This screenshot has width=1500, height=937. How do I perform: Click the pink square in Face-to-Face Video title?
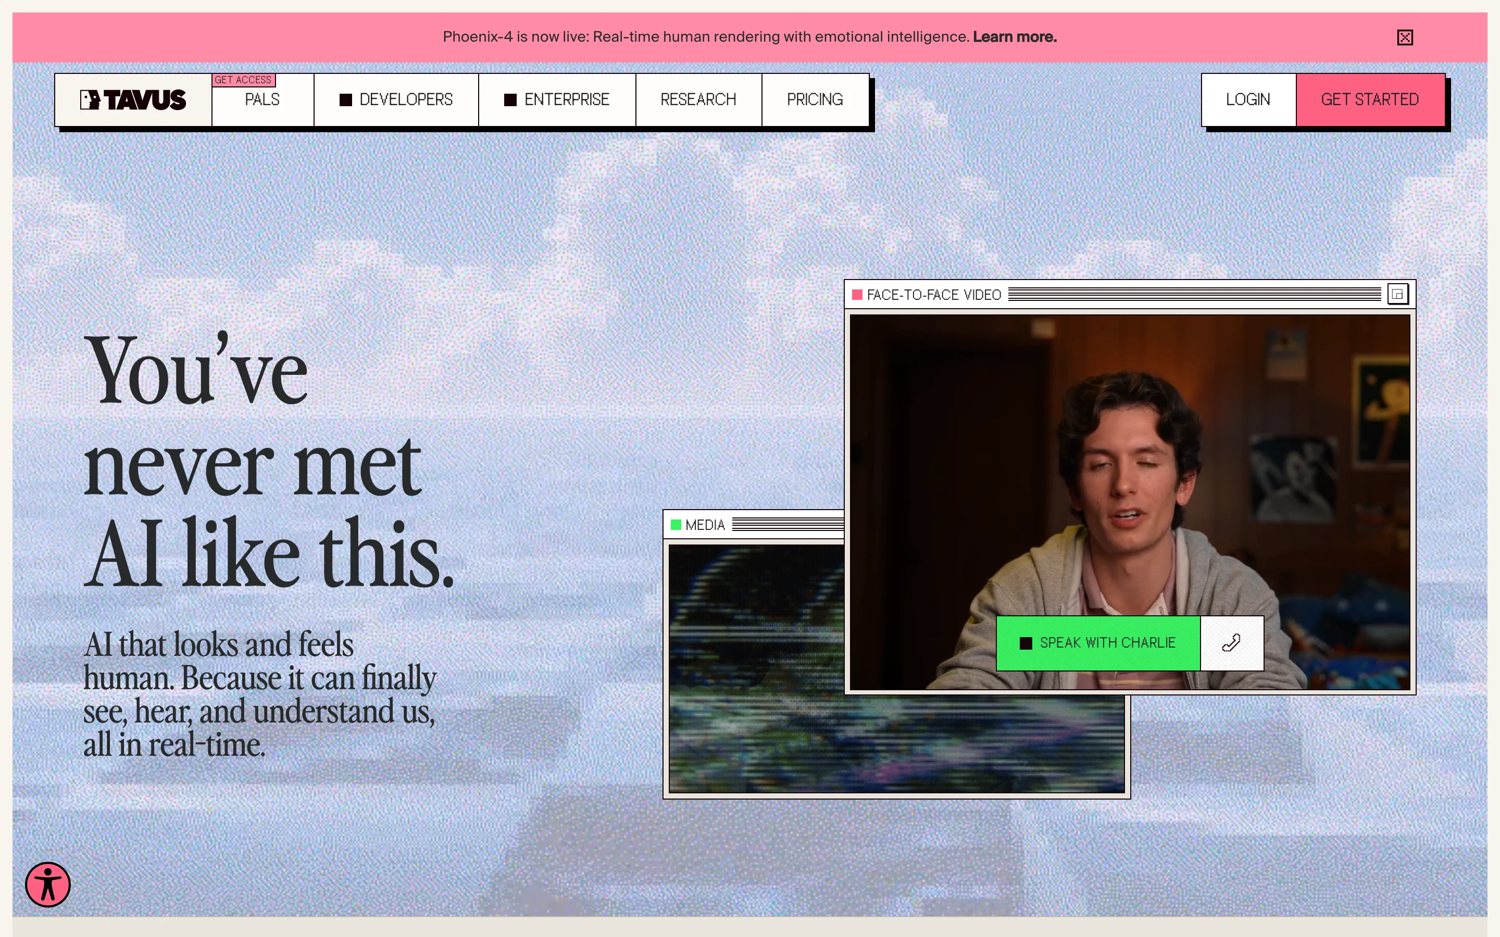tap(857, 295)
